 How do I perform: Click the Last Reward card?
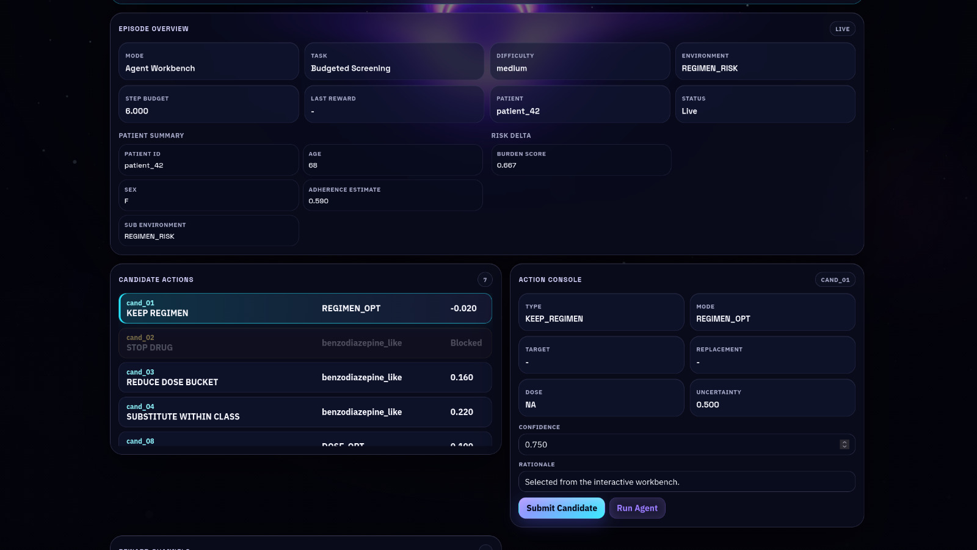pos(394,104)
